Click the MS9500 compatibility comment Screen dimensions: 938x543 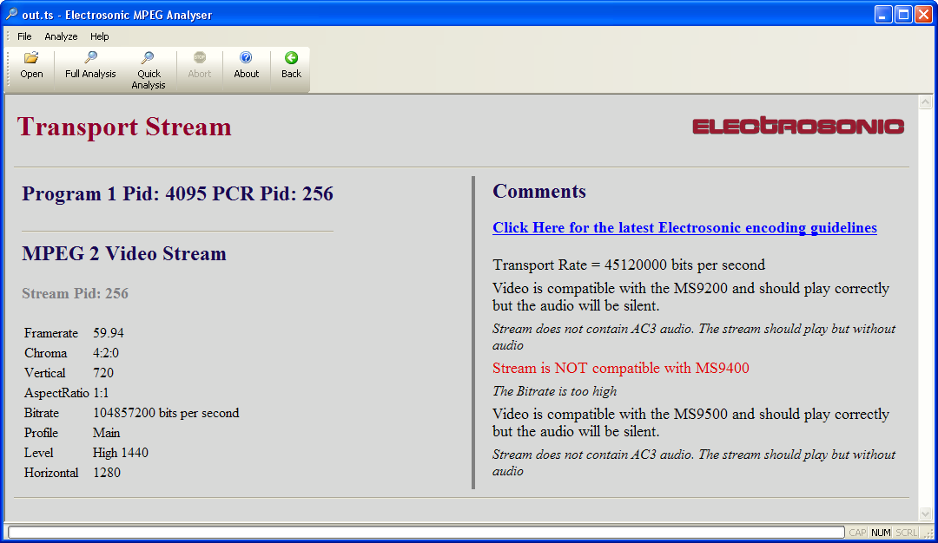tap(691, 422)
